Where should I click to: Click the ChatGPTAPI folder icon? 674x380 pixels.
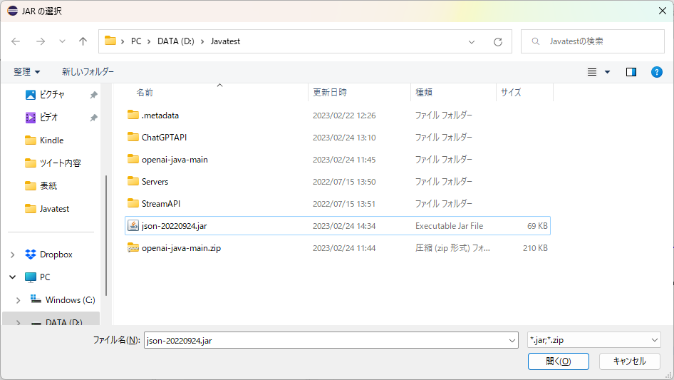coord(133,137)
